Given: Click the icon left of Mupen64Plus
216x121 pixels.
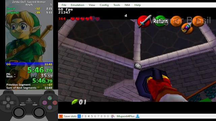Looking at the screenshot, I should click(x=113, y=116).
